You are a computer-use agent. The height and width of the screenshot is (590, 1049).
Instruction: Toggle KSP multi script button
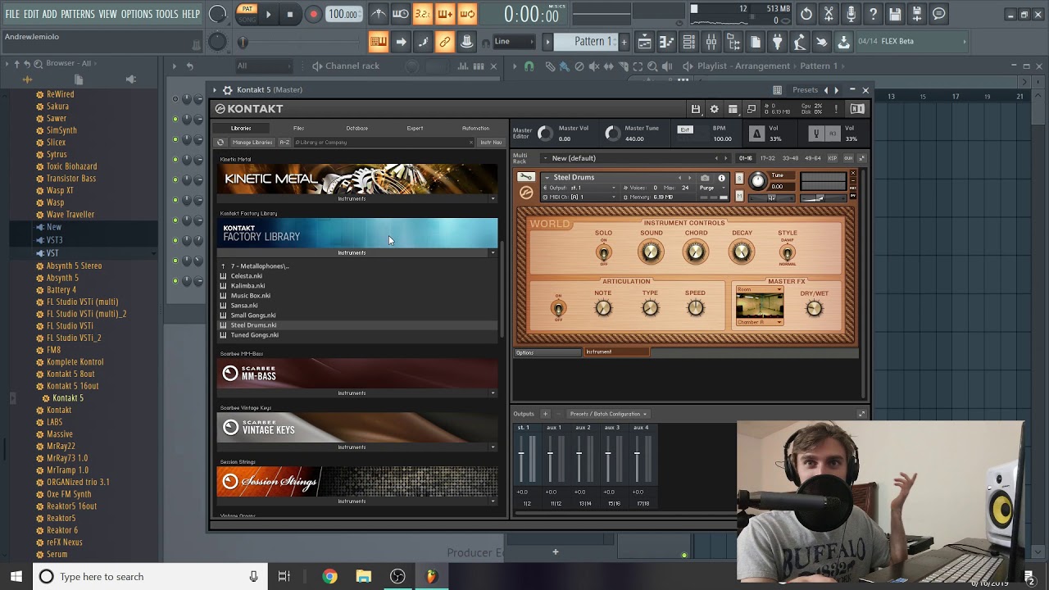[833, 158]
